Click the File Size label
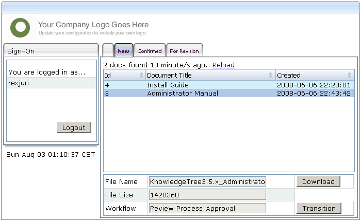This screenshot has width=361, height=221. coord(119,195)
